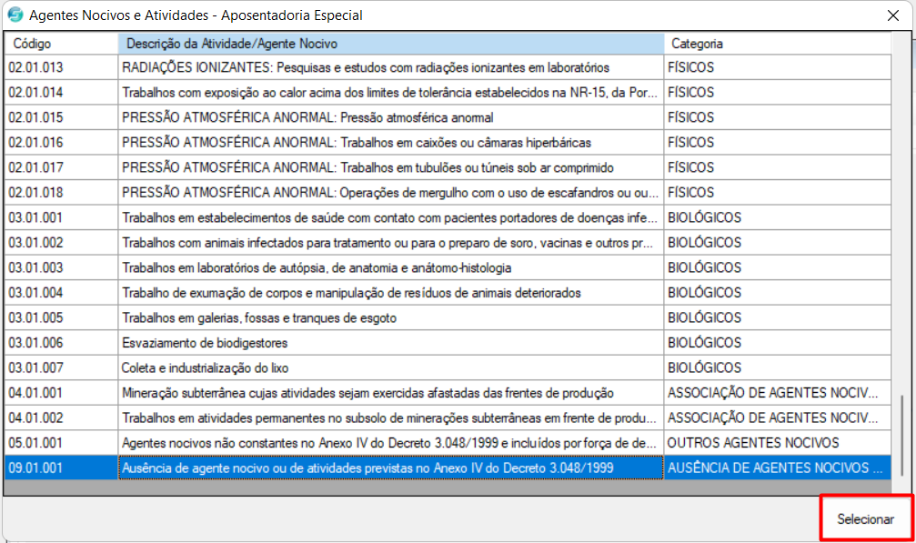Viewport: 916px width, 543px height.
Task: Close the Agentes Nocivos dialog window
Action: pyautogui.click(x=892, y=15)
